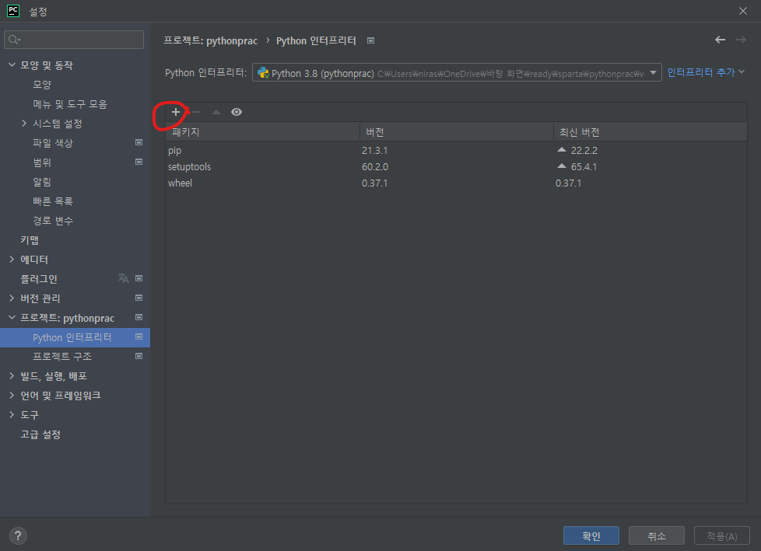
Task: Click project-level icon on 범위 row
Action: 139,162
